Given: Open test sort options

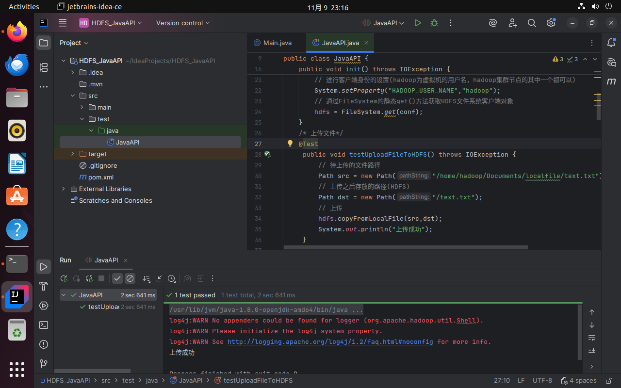Looking at the screenshot, I should (x=146, y=278).
